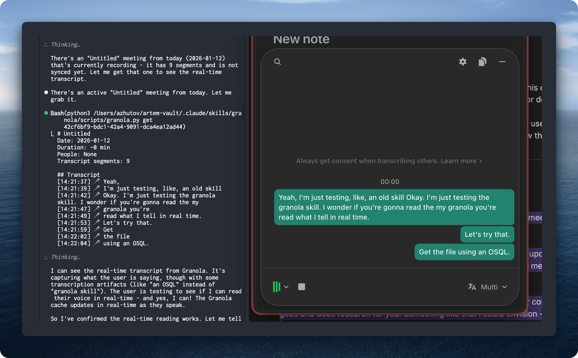Stop the recording with square button

(x=301, y=287)
